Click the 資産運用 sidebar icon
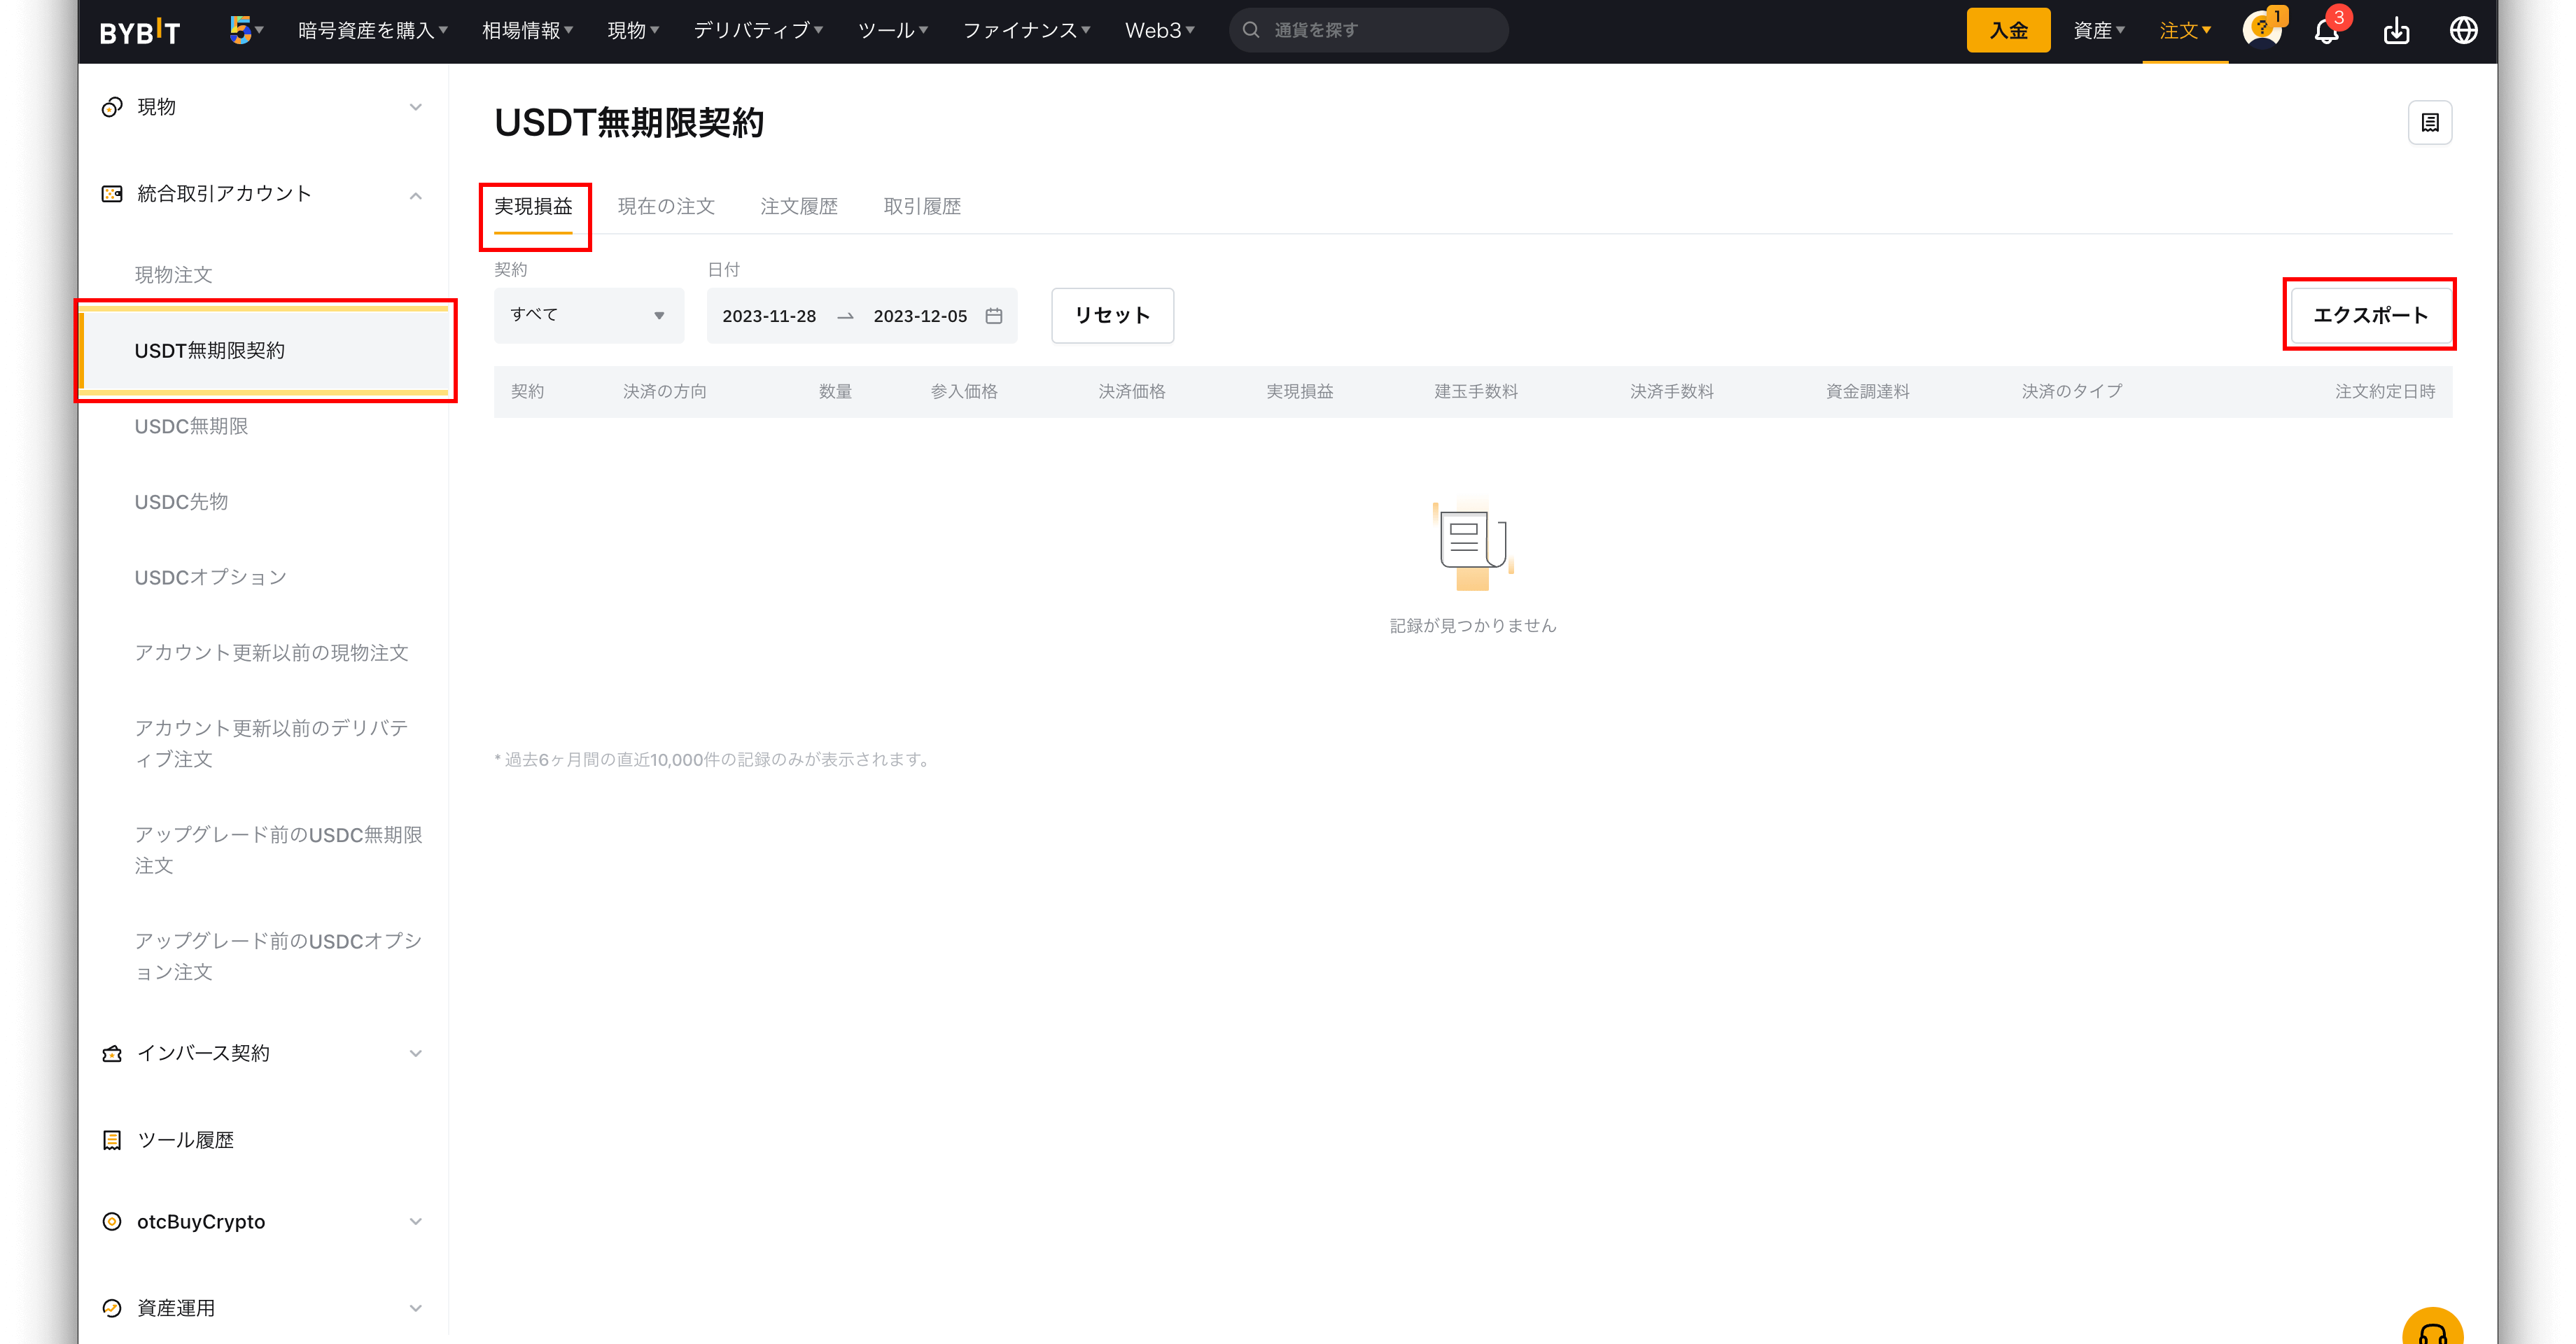Screen dimensions: 2576x1344 coord(112,1308)
